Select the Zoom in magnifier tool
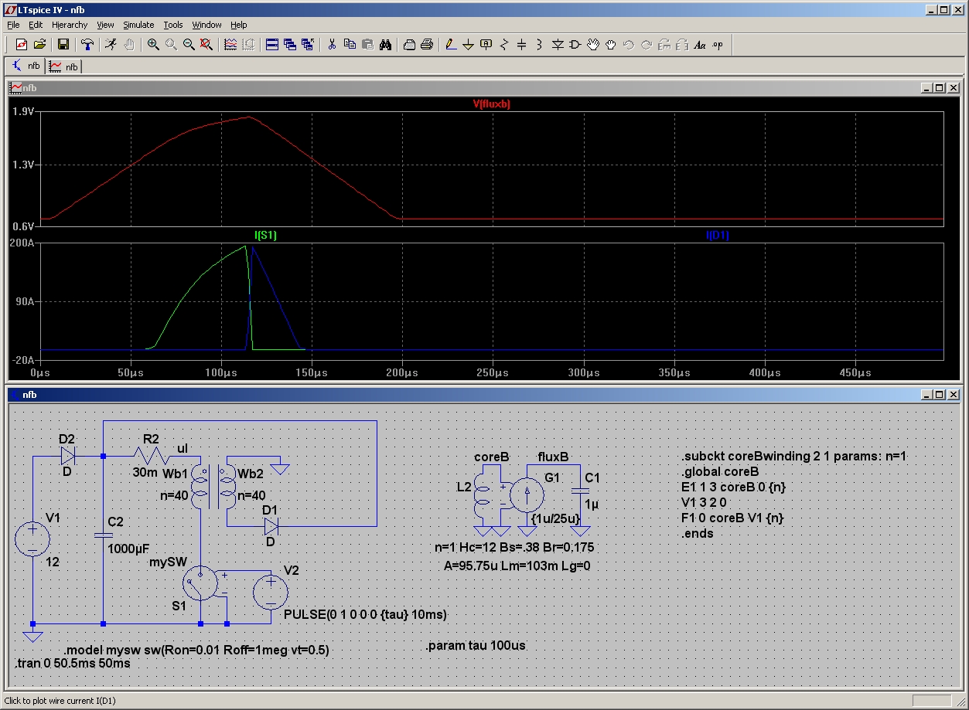 point(153,45)
